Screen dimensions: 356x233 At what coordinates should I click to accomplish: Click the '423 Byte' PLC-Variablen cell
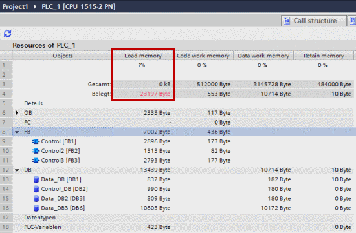[x=159, y=227]
